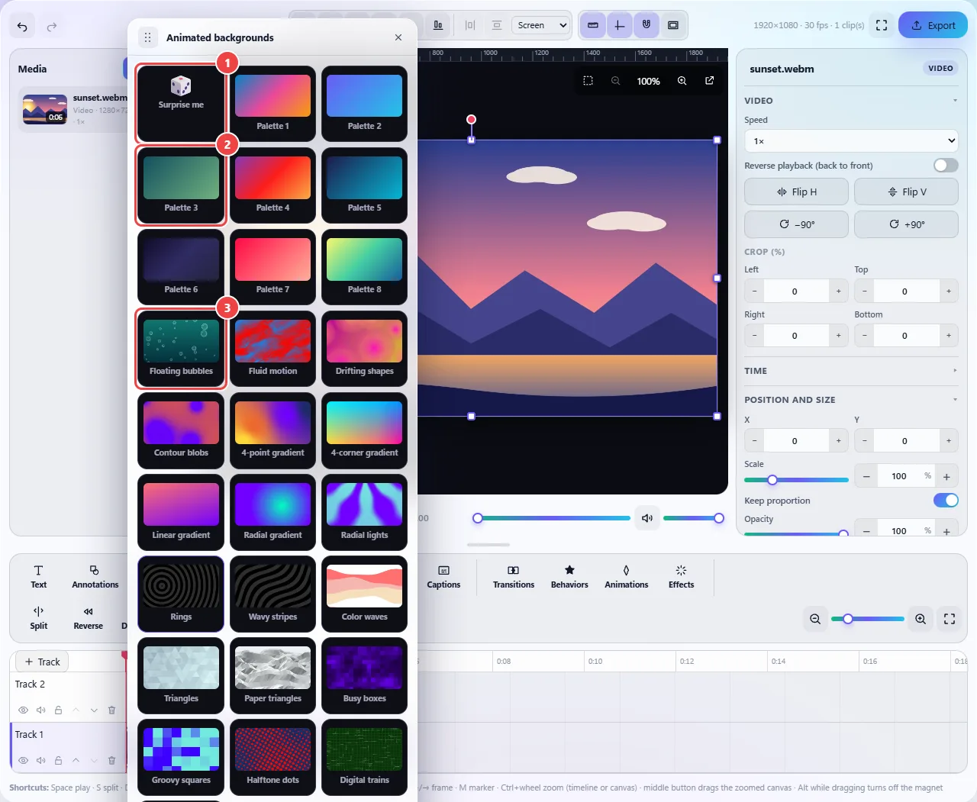Close the Animated backgrounds panel
Image resolution: width=977 pixels, height=802 pixels.
[x=398, y=37]
